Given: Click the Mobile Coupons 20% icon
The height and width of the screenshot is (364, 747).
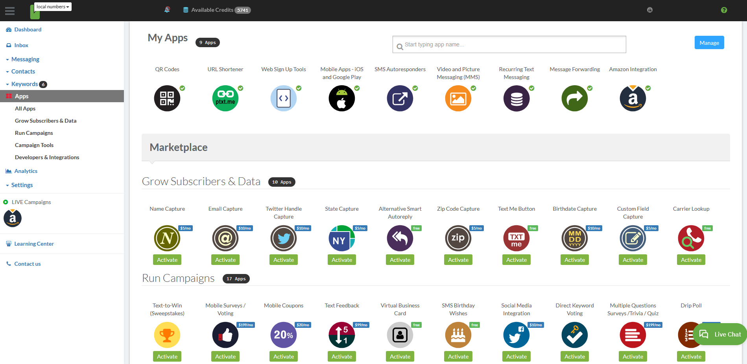Looking at the screenshot, I should [283, 335].
